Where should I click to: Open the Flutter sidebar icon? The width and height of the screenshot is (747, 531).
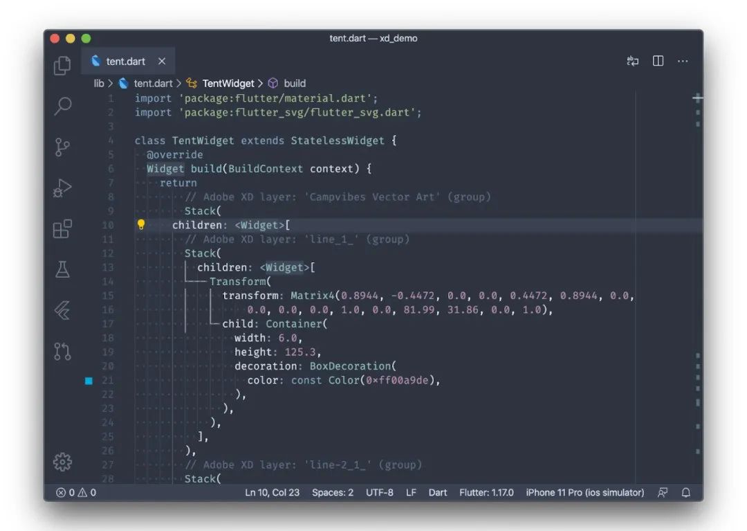click(x=62, y=310)
